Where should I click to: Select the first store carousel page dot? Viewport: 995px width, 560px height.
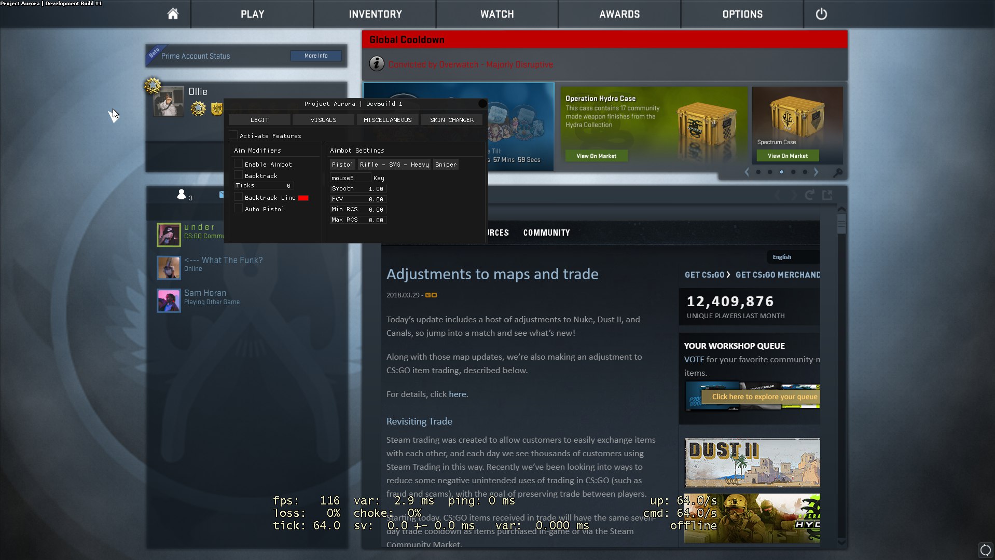click(758, 172)
